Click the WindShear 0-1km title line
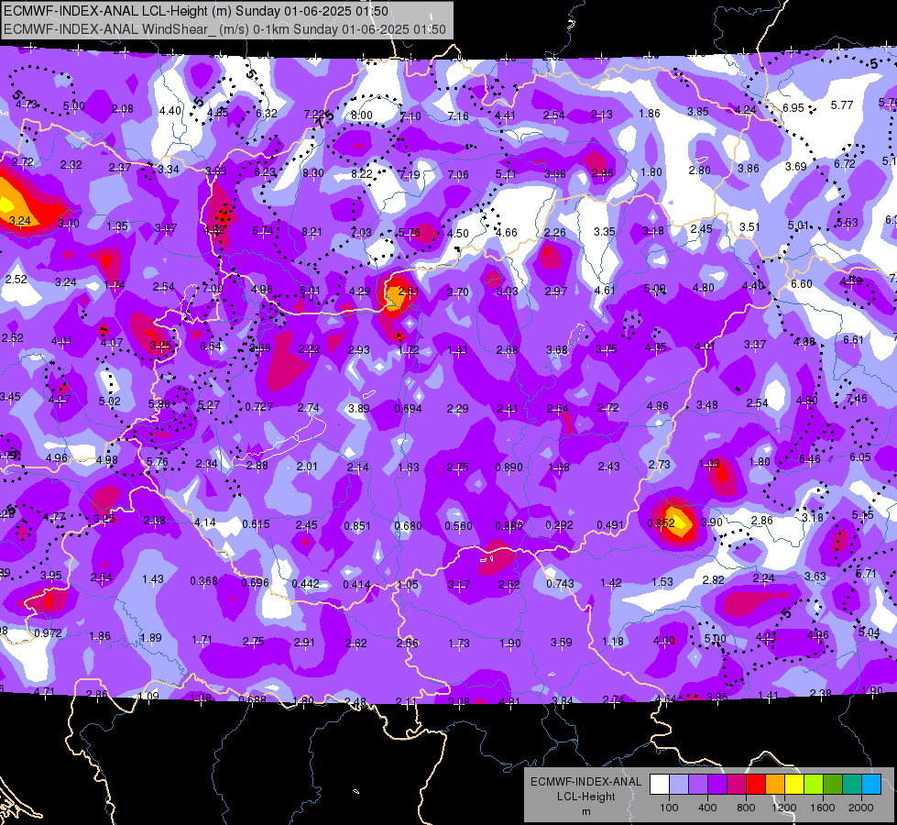This screenshot has height=825, width=897. pos(224,29)
